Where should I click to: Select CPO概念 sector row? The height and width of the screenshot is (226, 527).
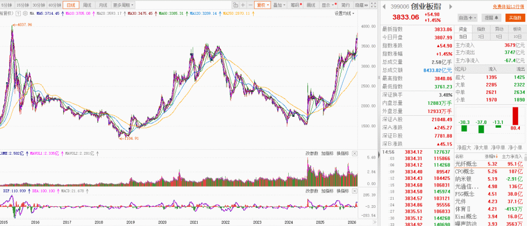coord(489,173)
